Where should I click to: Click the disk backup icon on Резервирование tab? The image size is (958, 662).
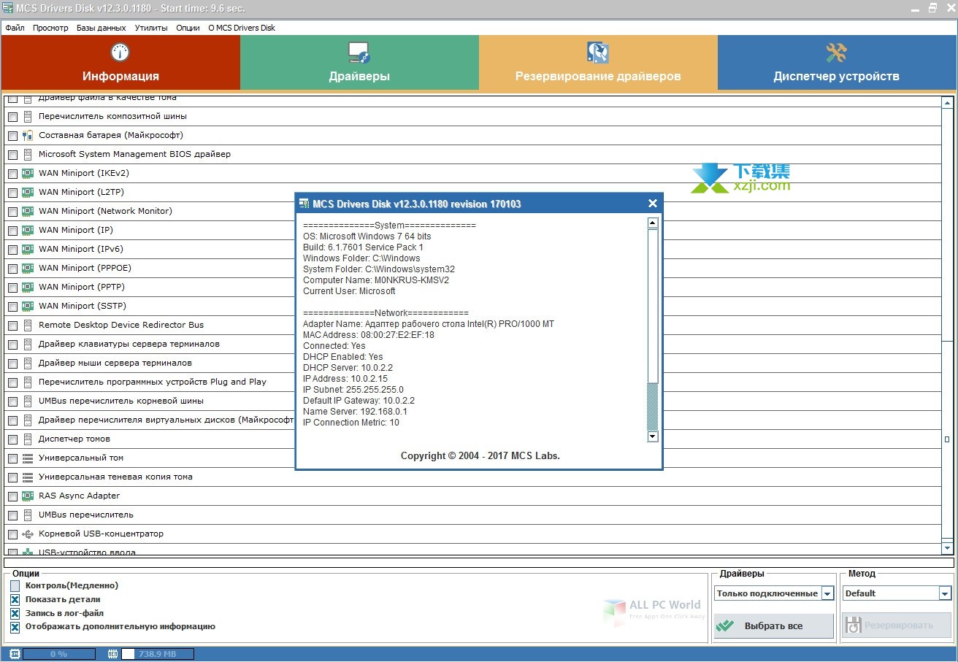click(598, 53)
